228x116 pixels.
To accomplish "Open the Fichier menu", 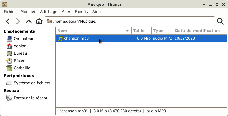I will pos(10,12).
